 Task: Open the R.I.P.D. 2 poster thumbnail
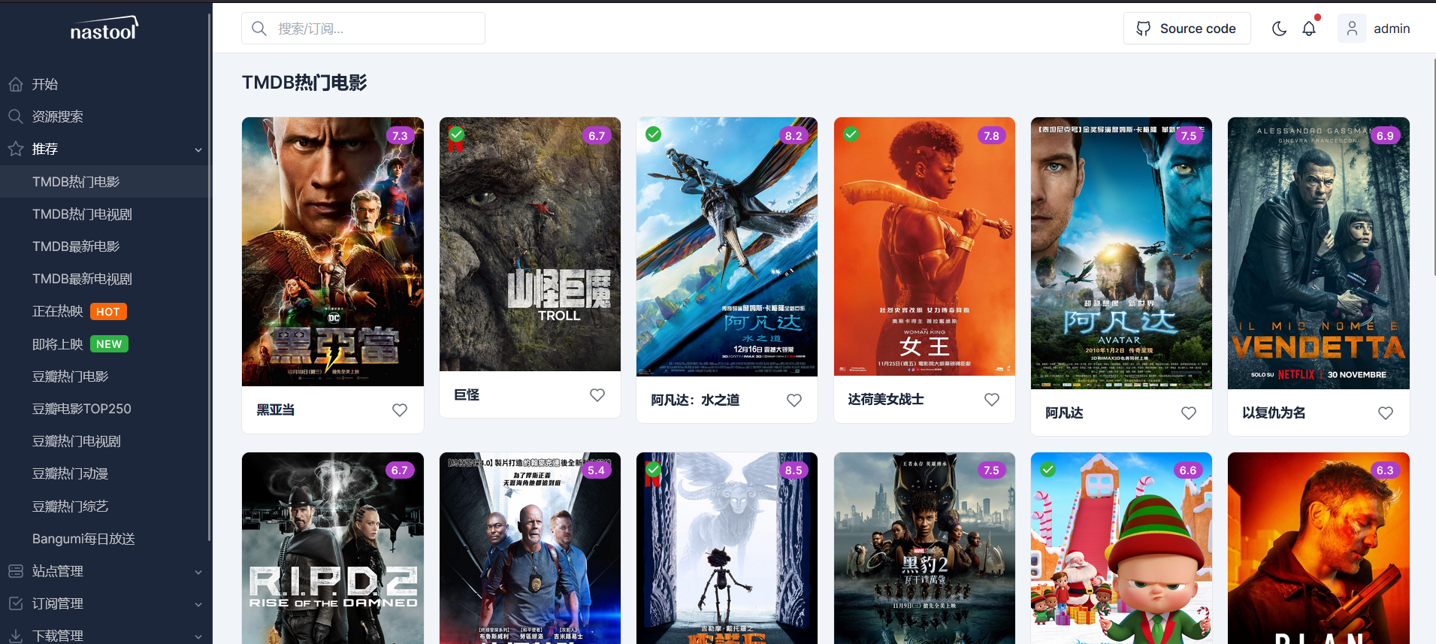coord(333,548)
